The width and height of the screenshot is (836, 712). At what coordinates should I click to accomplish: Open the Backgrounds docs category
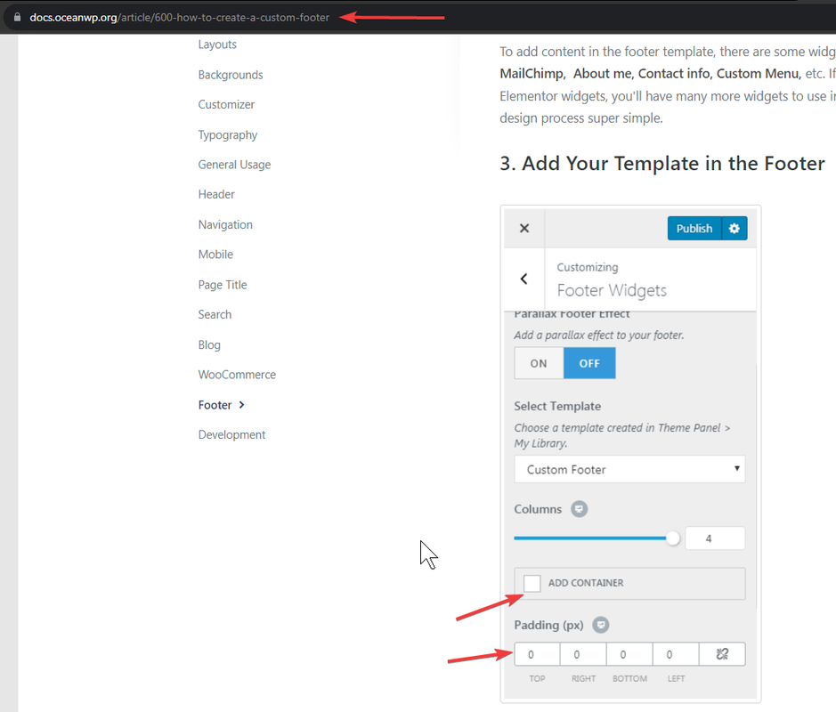coord(231,75)
